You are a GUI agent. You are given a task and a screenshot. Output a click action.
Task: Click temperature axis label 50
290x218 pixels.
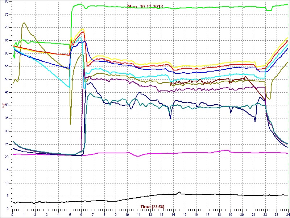(x=6, y=79)
